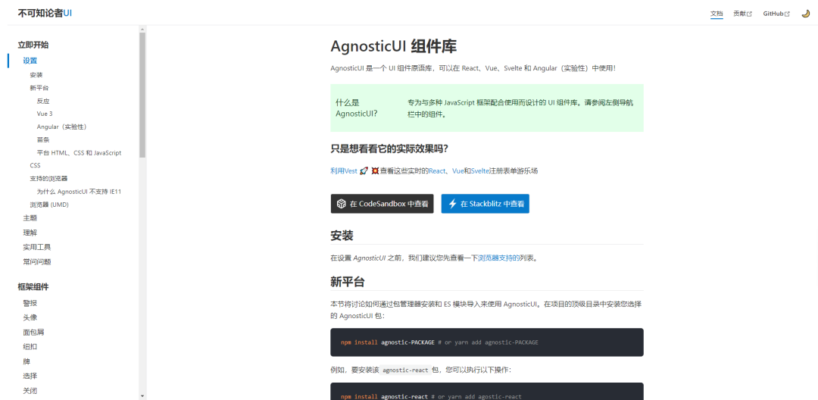This screenshot has width=818, height=400.
Task: Collapse the 立即开始 sidebar section heading
Action: (x=33, y=45)
